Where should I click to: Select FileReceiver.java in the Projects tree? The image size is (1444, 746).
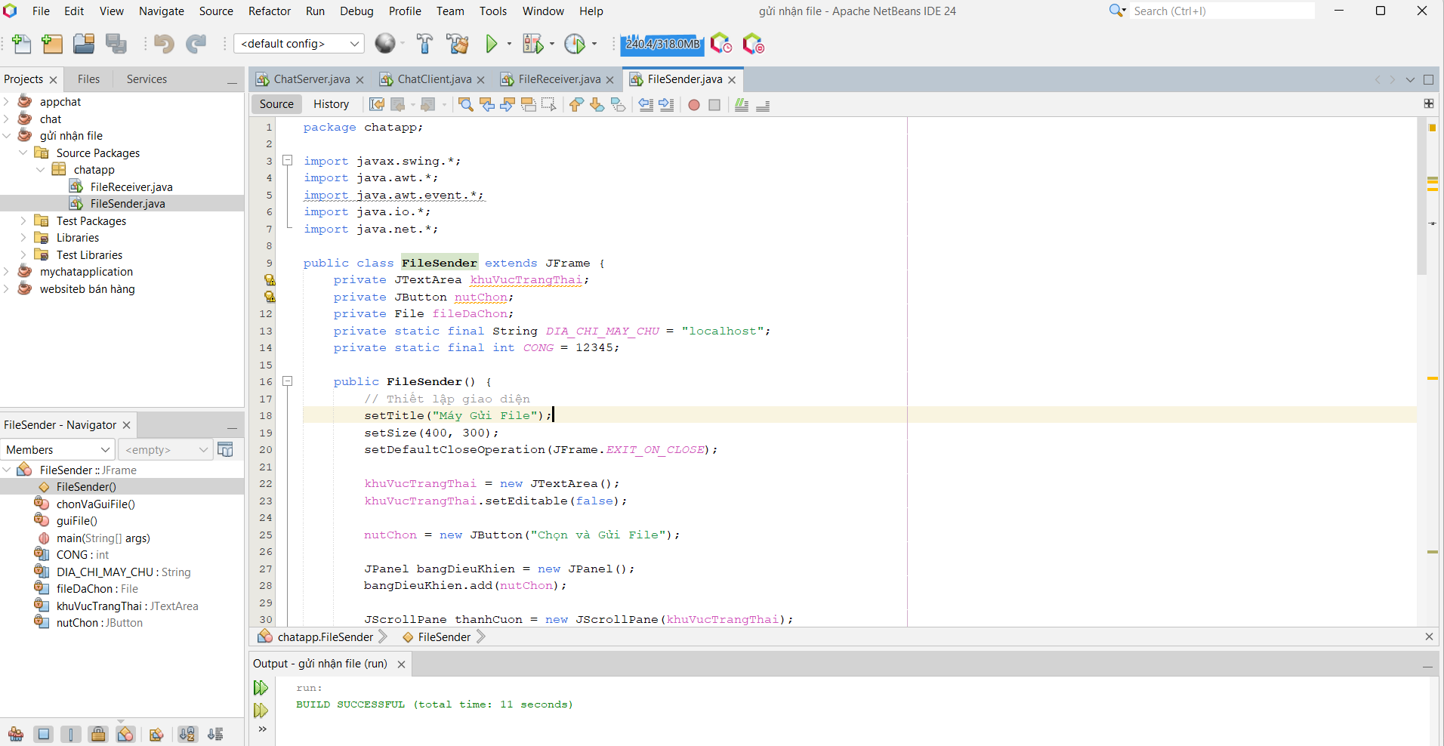point(131,187)
